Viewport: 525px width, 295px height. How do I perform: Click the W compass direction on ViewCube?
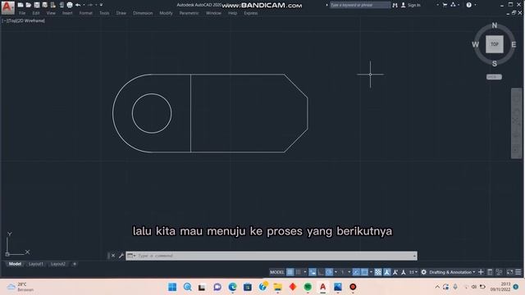475,44
